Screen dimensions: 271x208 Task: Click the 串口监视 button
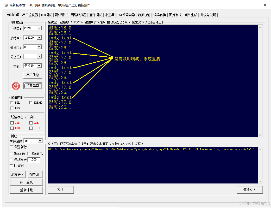coord(27,182)
